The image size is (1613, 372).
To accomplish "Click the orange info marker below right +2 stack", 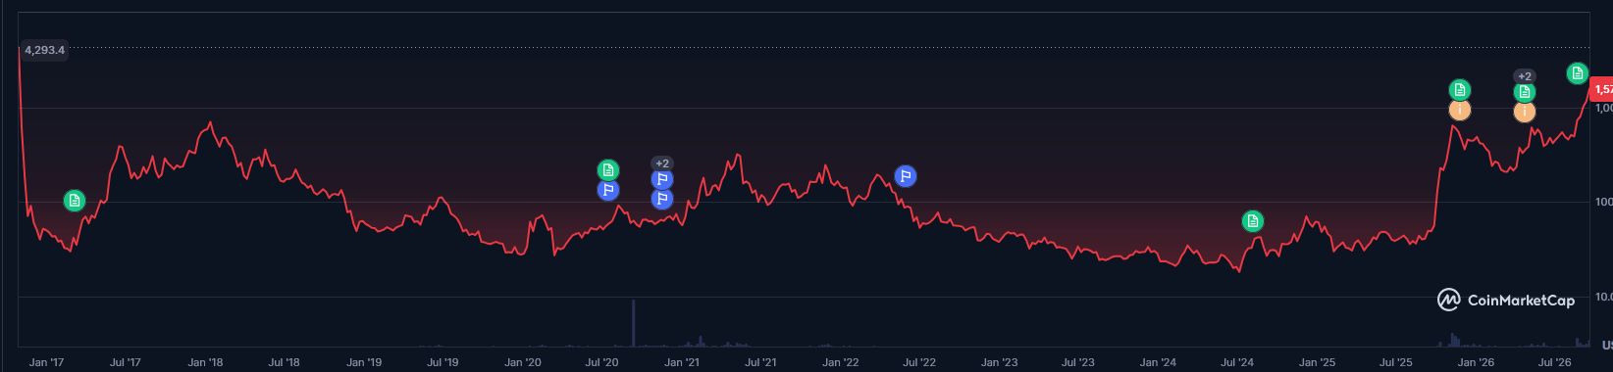I will [1525, 113].
